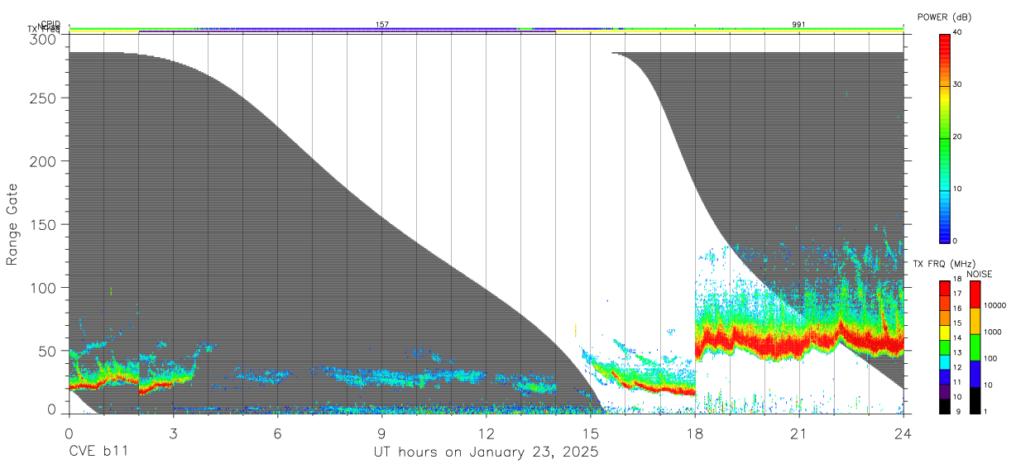Image resolution: width=1016 pixels, height=469 pixels.
Task: Click the 50 tick label on the Range Gate axis
Action: tap(48, 351)
